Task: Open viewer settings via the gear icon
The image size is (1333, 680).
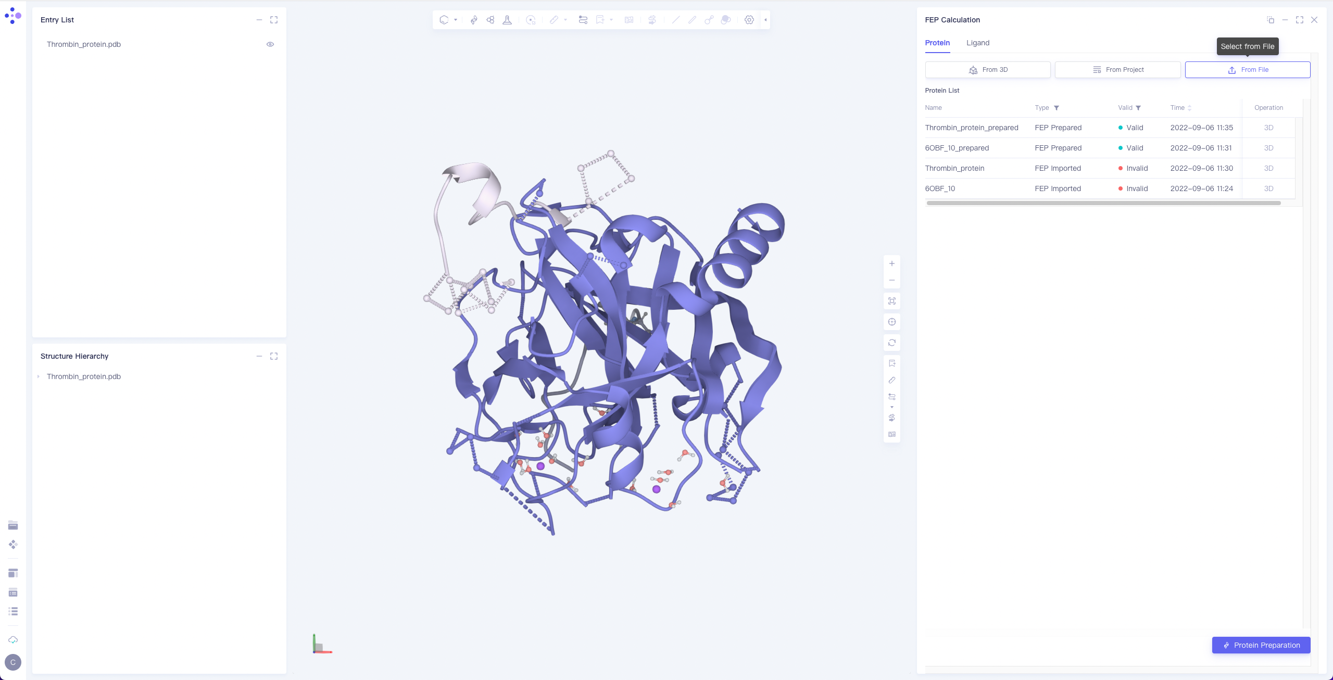Action: (749, 20)
